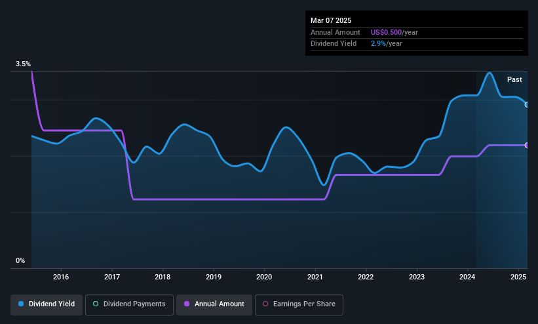The height and width of the screenshot is (324, 538).
Task: Click the Past region label
Action: (x=514, y=80)
